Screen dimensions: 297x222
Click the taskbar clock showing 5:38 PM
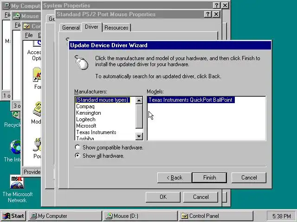(282, 216)
